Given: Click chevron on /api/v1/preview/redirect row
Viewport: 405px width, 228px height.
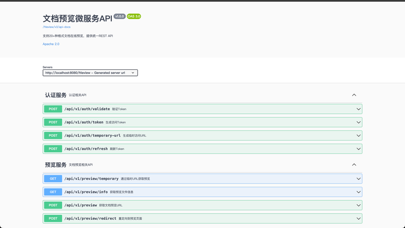Looking at the screenshot, I should click(358, 218).
